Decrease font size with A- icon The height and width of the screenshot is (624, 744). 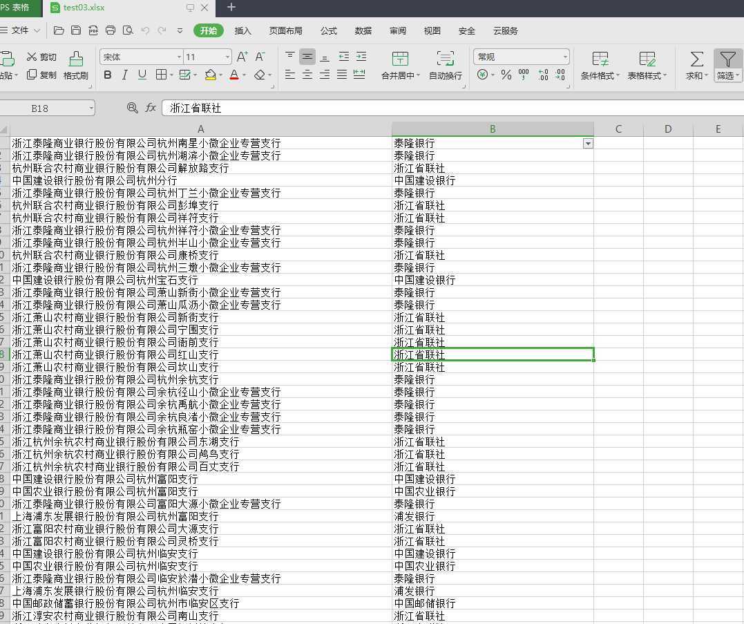[x=260, y=57]
